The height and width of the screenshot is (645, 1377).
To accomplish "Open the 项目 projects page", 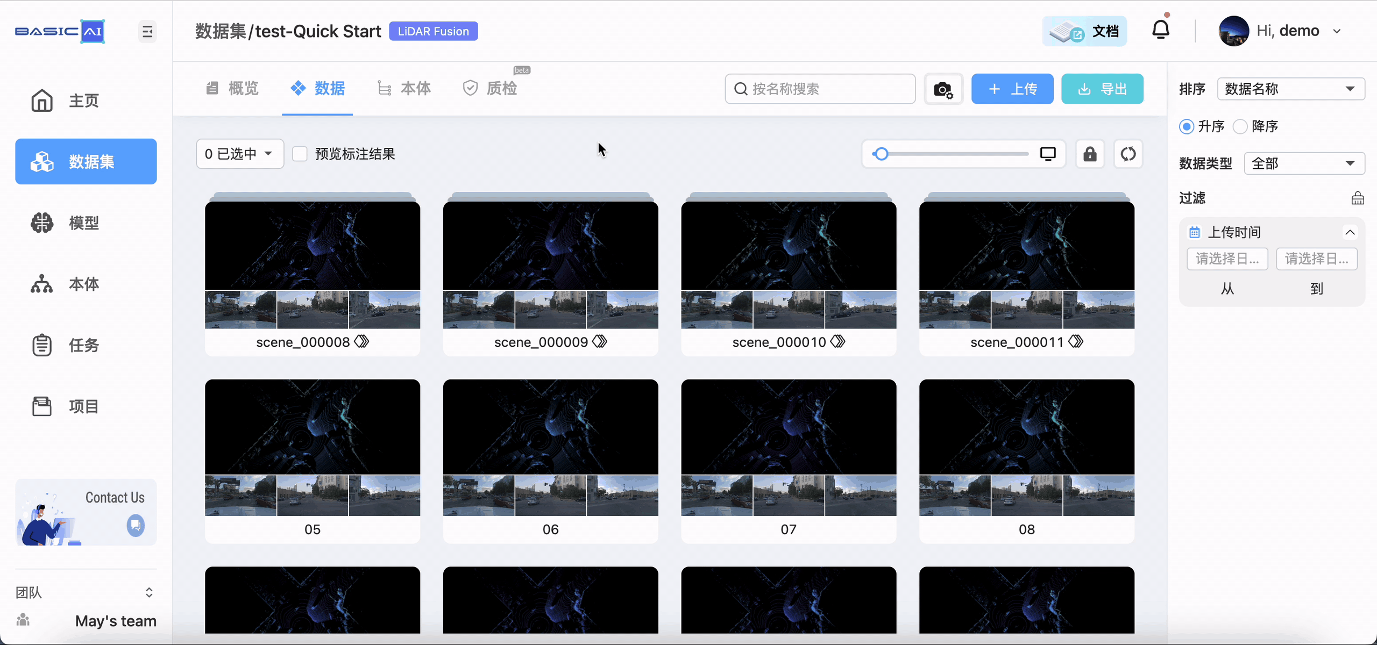I will 86,406.
